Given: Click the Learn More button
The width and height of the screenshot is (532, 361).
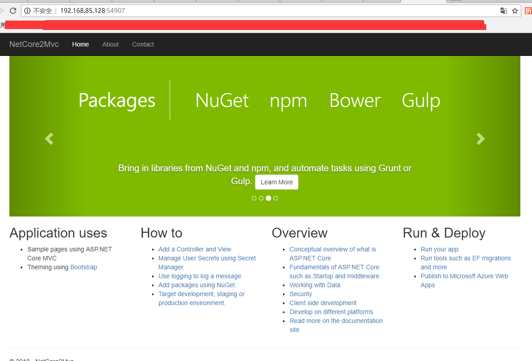Looking at the screenshot, I should pyautogui.click(x=277, y=182).
